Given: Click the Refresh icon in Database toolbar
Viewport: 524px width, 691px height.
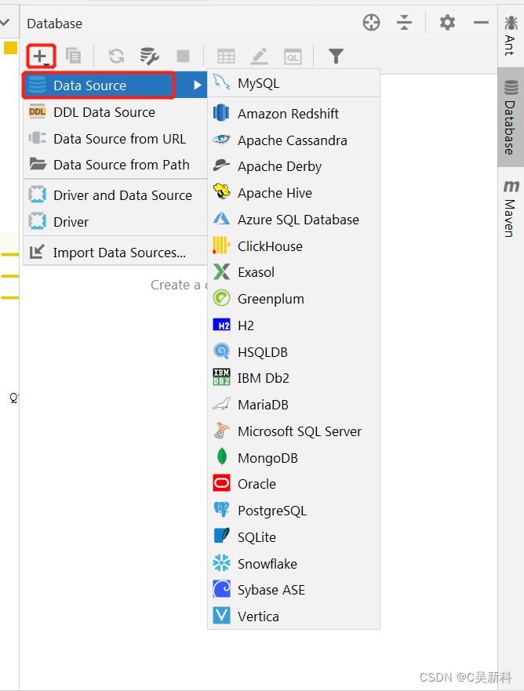Looking at the screenshot, I should [116, 56].
